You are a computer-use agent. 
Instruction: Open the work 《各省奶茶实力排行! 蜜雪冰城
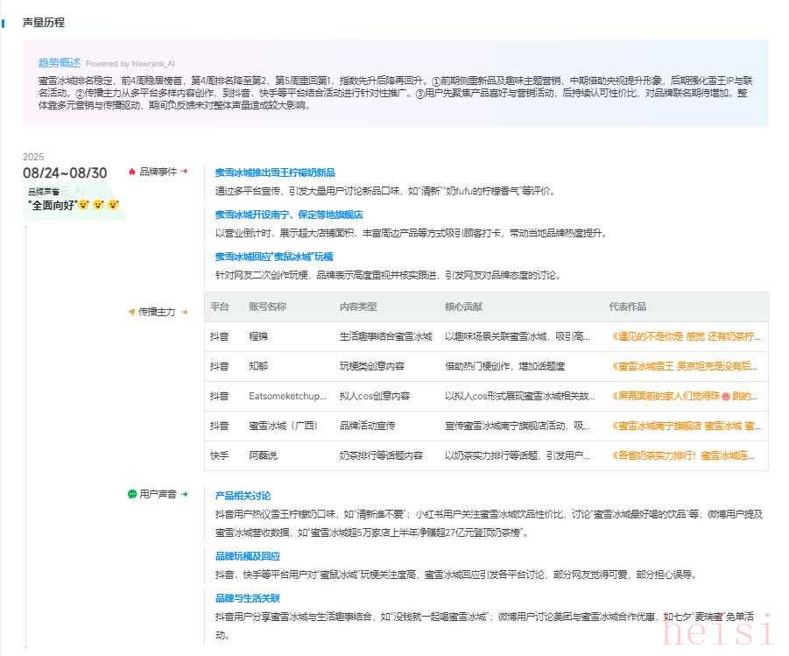[683, 455]
